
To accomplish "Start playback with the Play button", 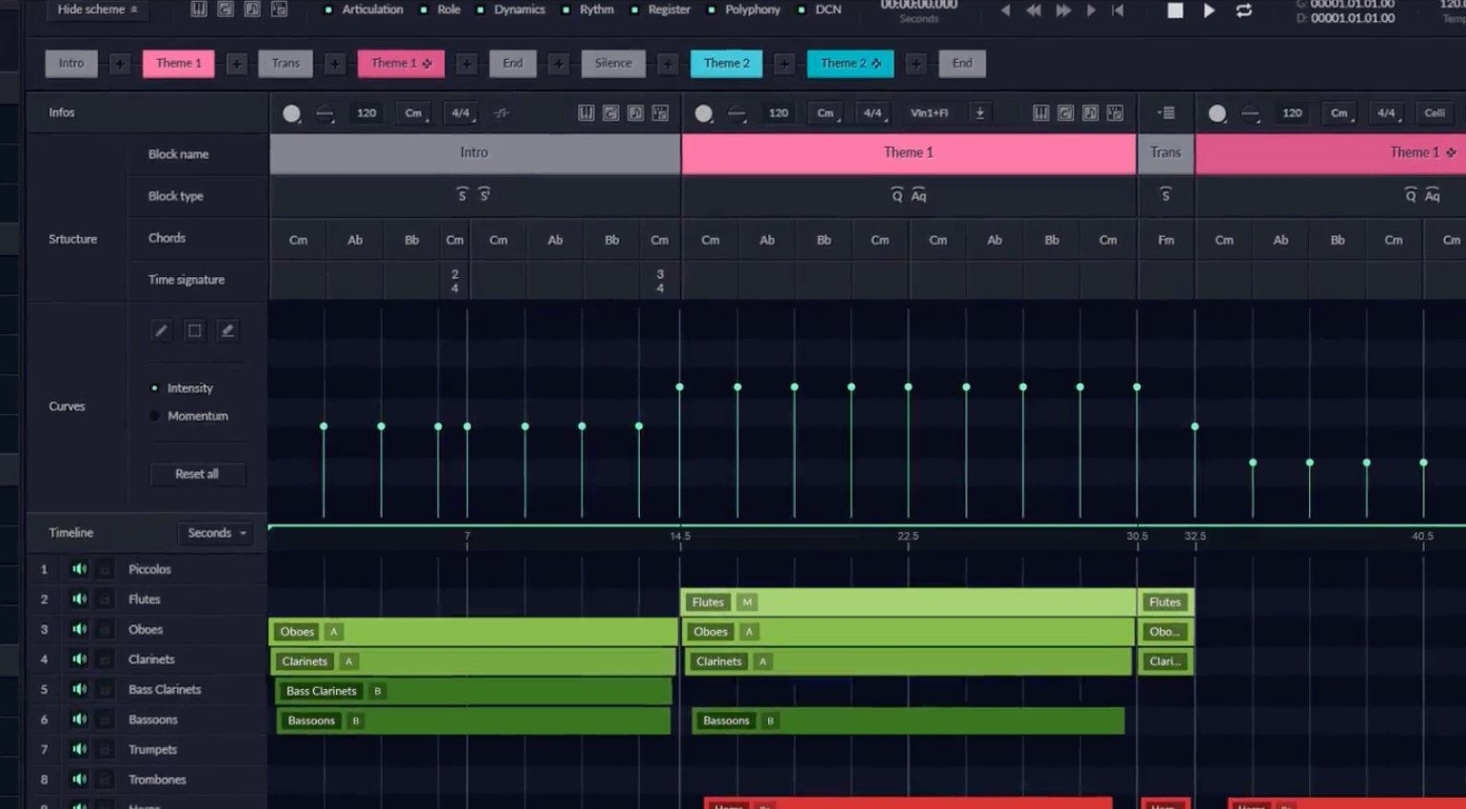I will pyautogui.click(x=1209, y=10).
